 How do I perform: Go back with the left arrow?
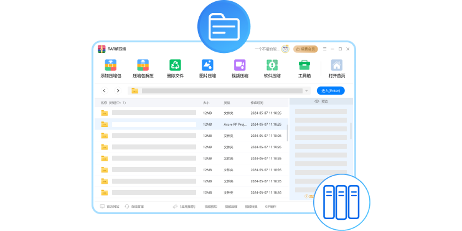[105, 91]
